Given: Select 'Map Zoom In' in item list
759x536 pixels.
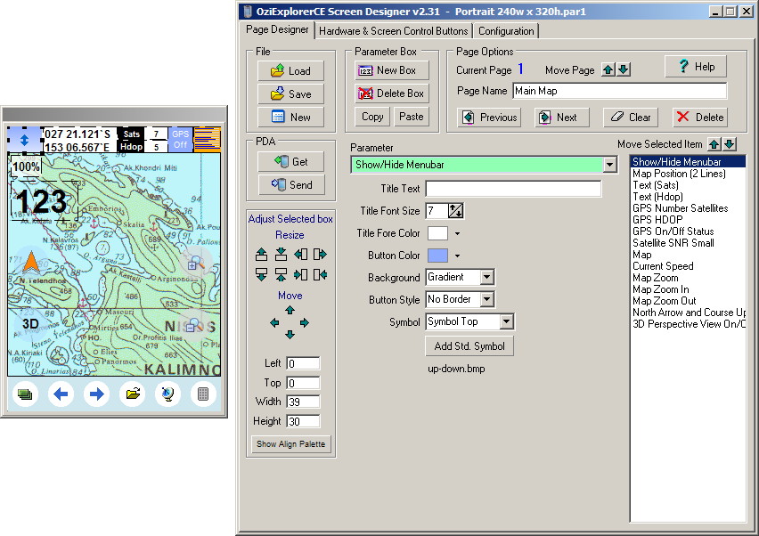Looking at the screenshot, I should 661,289.
